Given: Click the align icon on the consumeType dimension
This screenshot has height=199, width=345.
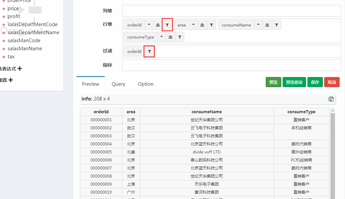Looking at the screenshot, I should [x=170, y=37].
